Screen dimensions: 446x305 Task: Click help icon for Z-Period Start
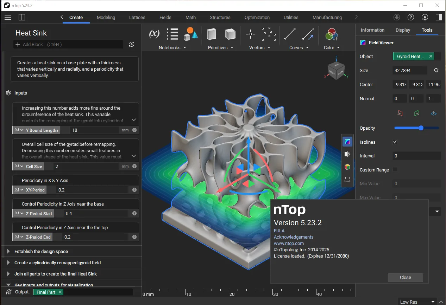134,213
